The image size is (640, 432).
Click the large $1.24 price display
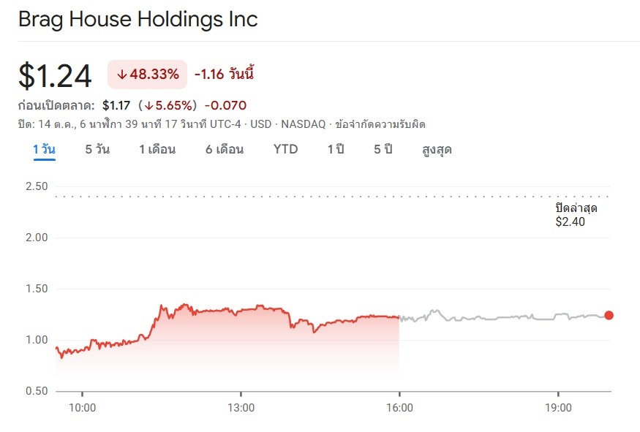56,74
